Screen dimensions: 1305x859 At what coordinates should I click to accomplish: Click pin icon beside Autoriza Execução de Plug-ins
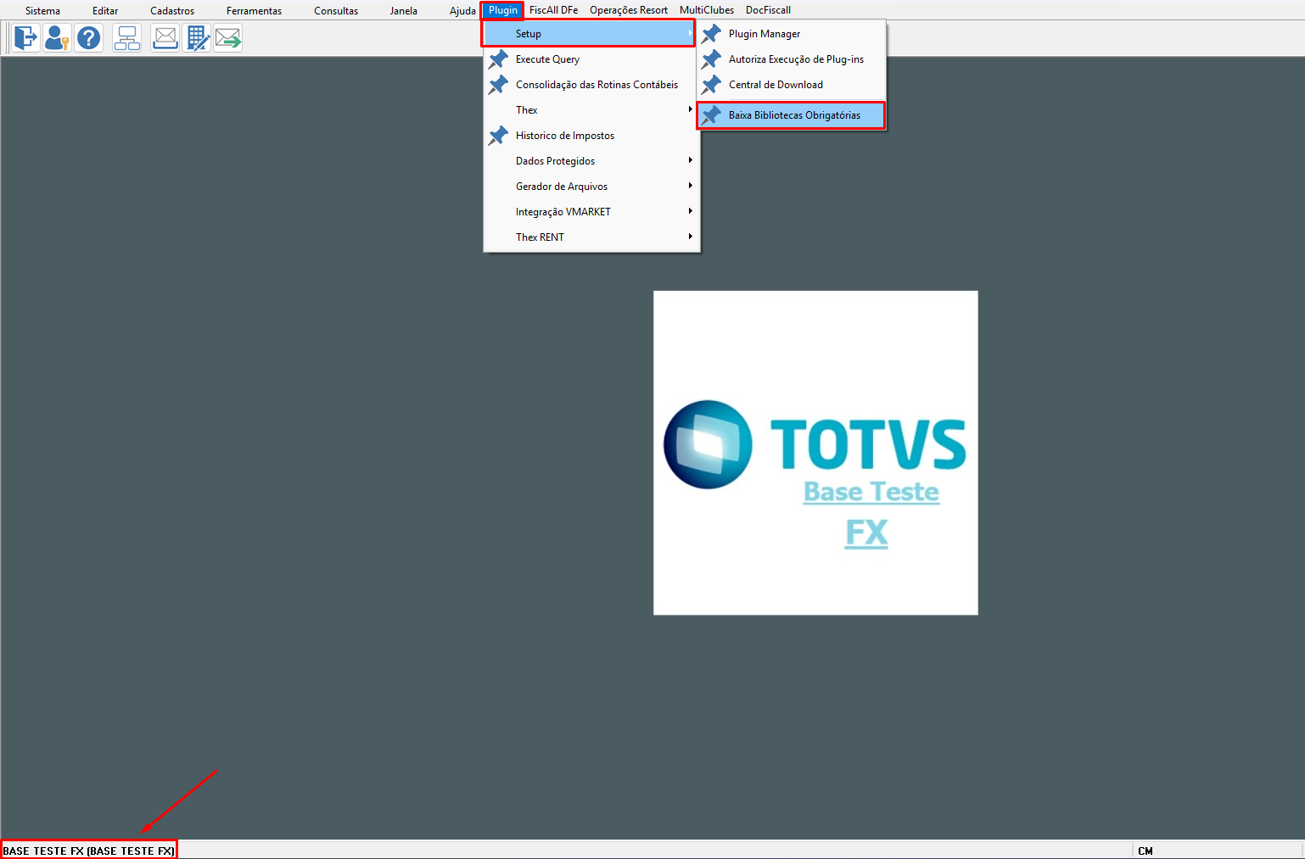point(712,59)
